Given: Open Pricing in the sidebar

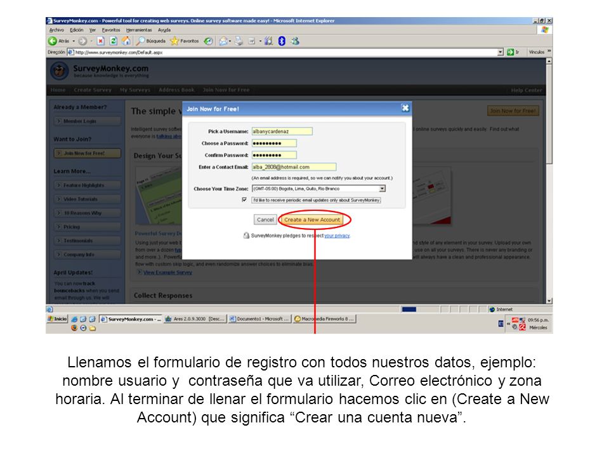Looking at the screenshot, I should pos(88,227).
